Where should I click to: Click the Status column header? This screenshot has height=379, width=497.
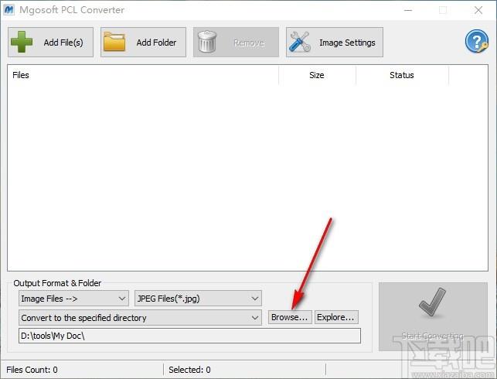[x=402, y=75]
